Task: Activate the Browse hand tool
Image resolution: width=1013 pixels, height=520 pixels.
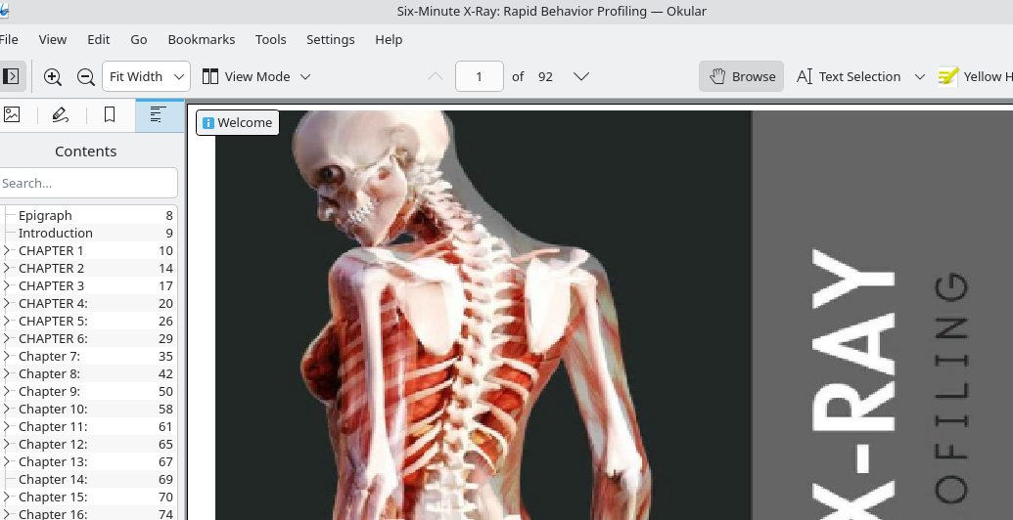Action: [741, 77]
